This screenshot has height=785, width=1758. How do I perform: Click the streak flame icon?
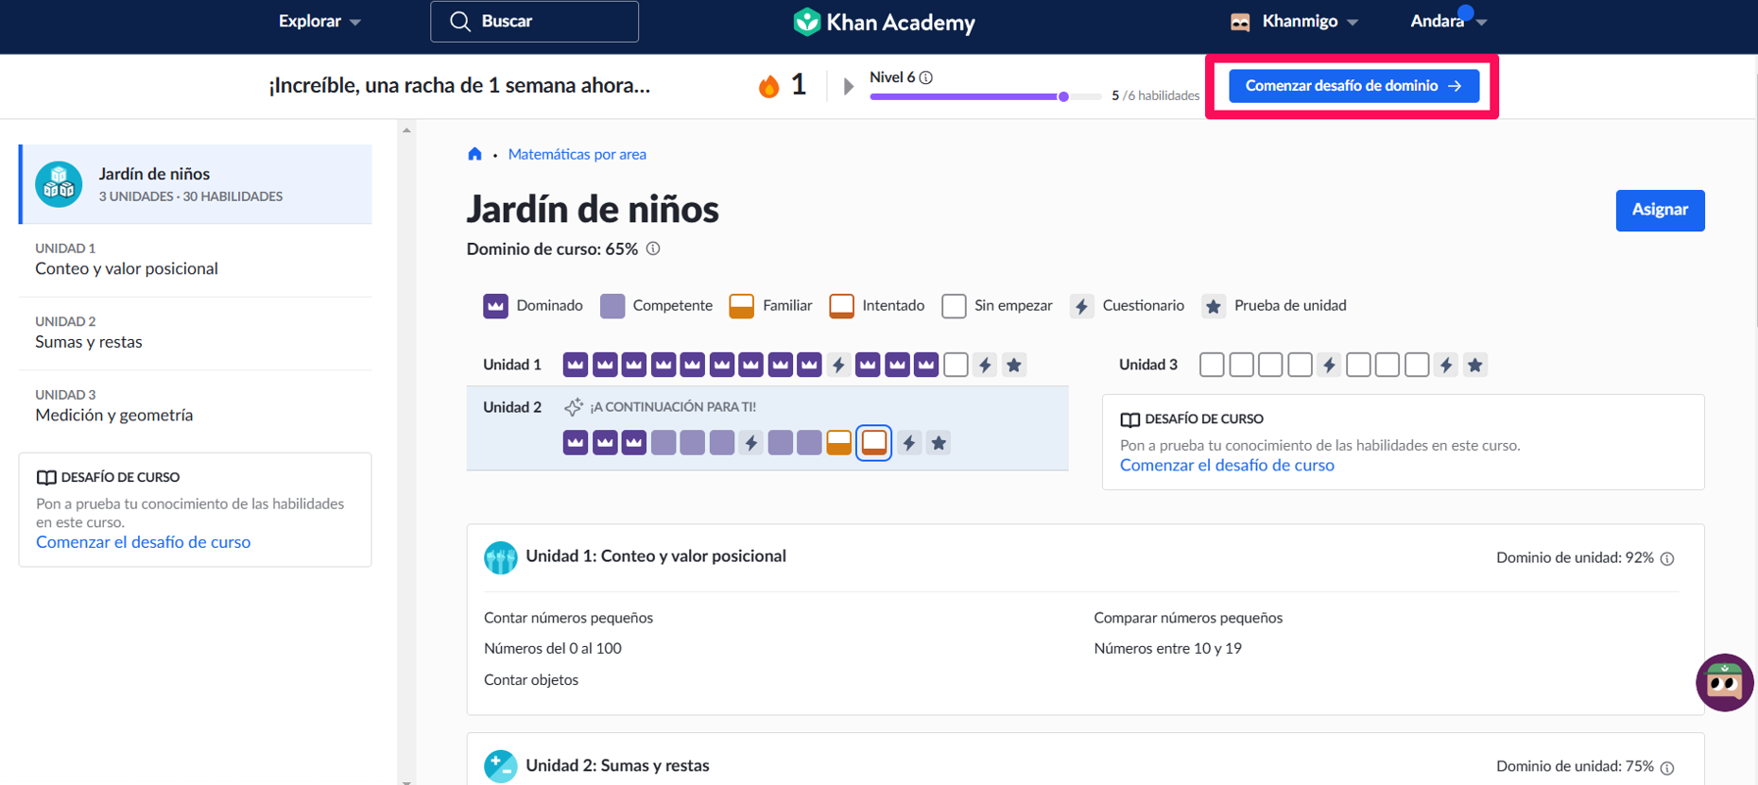click(x=769, y=86)
